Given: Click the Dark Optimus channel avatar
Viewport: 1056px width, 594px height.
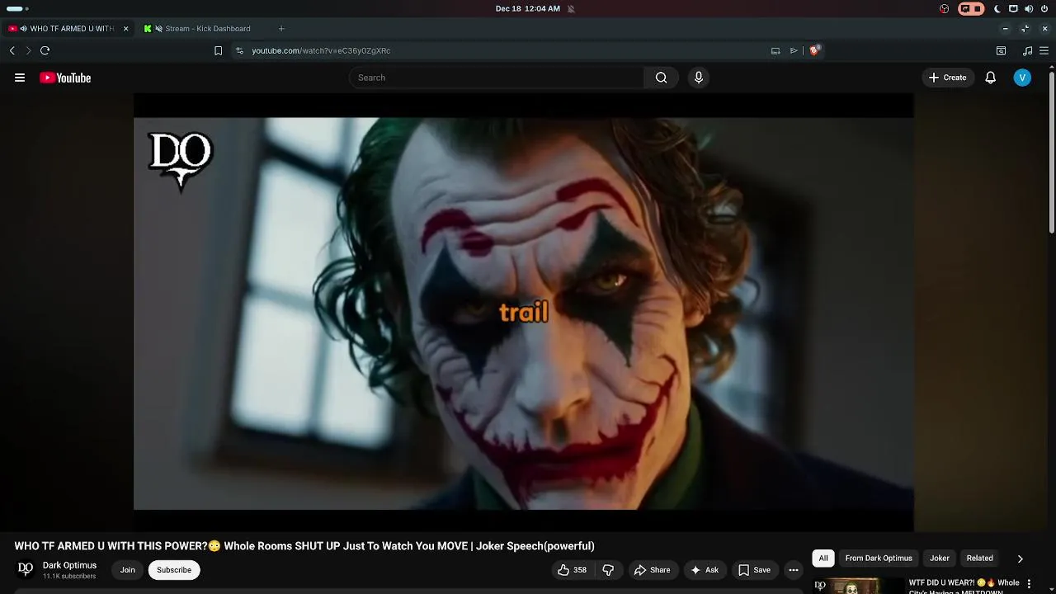Looking at the screenshot, I should click(26, 569).
